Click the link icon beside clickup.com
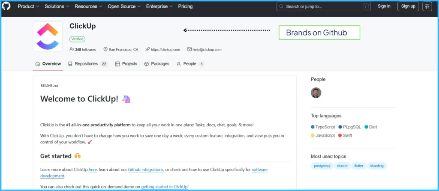439x191 pixels. pos(147,49)
